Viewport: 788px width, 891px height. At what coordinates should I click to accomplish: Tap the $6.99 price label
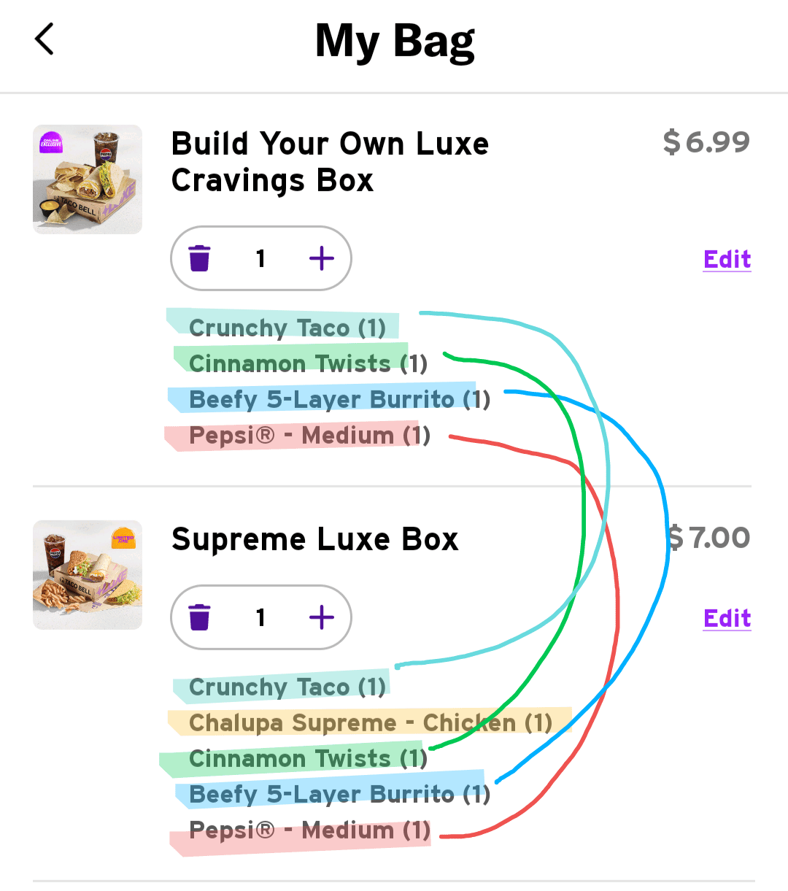tap(706, 142)
